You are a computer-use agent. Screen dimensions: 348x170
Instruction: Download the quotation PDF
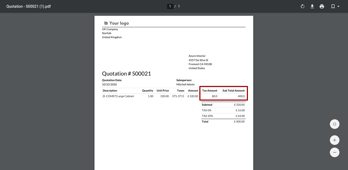point(312,6)
